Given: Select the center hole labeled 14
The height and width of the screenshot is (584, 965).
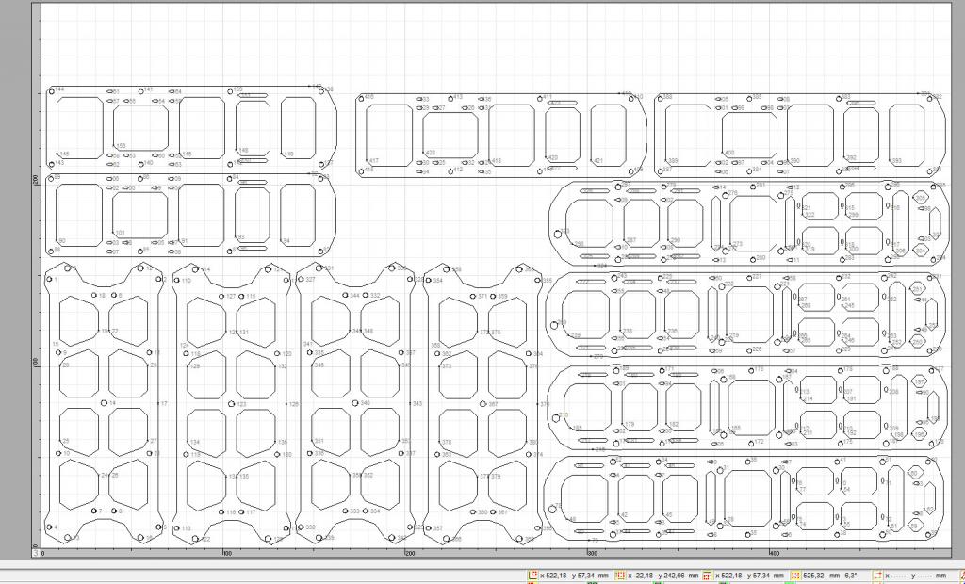Looking at the screenshot, I should click(x=105, y=403).
